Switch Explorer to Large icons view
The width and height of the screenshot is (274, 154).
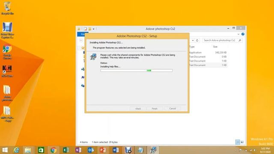pyautogui.click(x=242, y=142)
